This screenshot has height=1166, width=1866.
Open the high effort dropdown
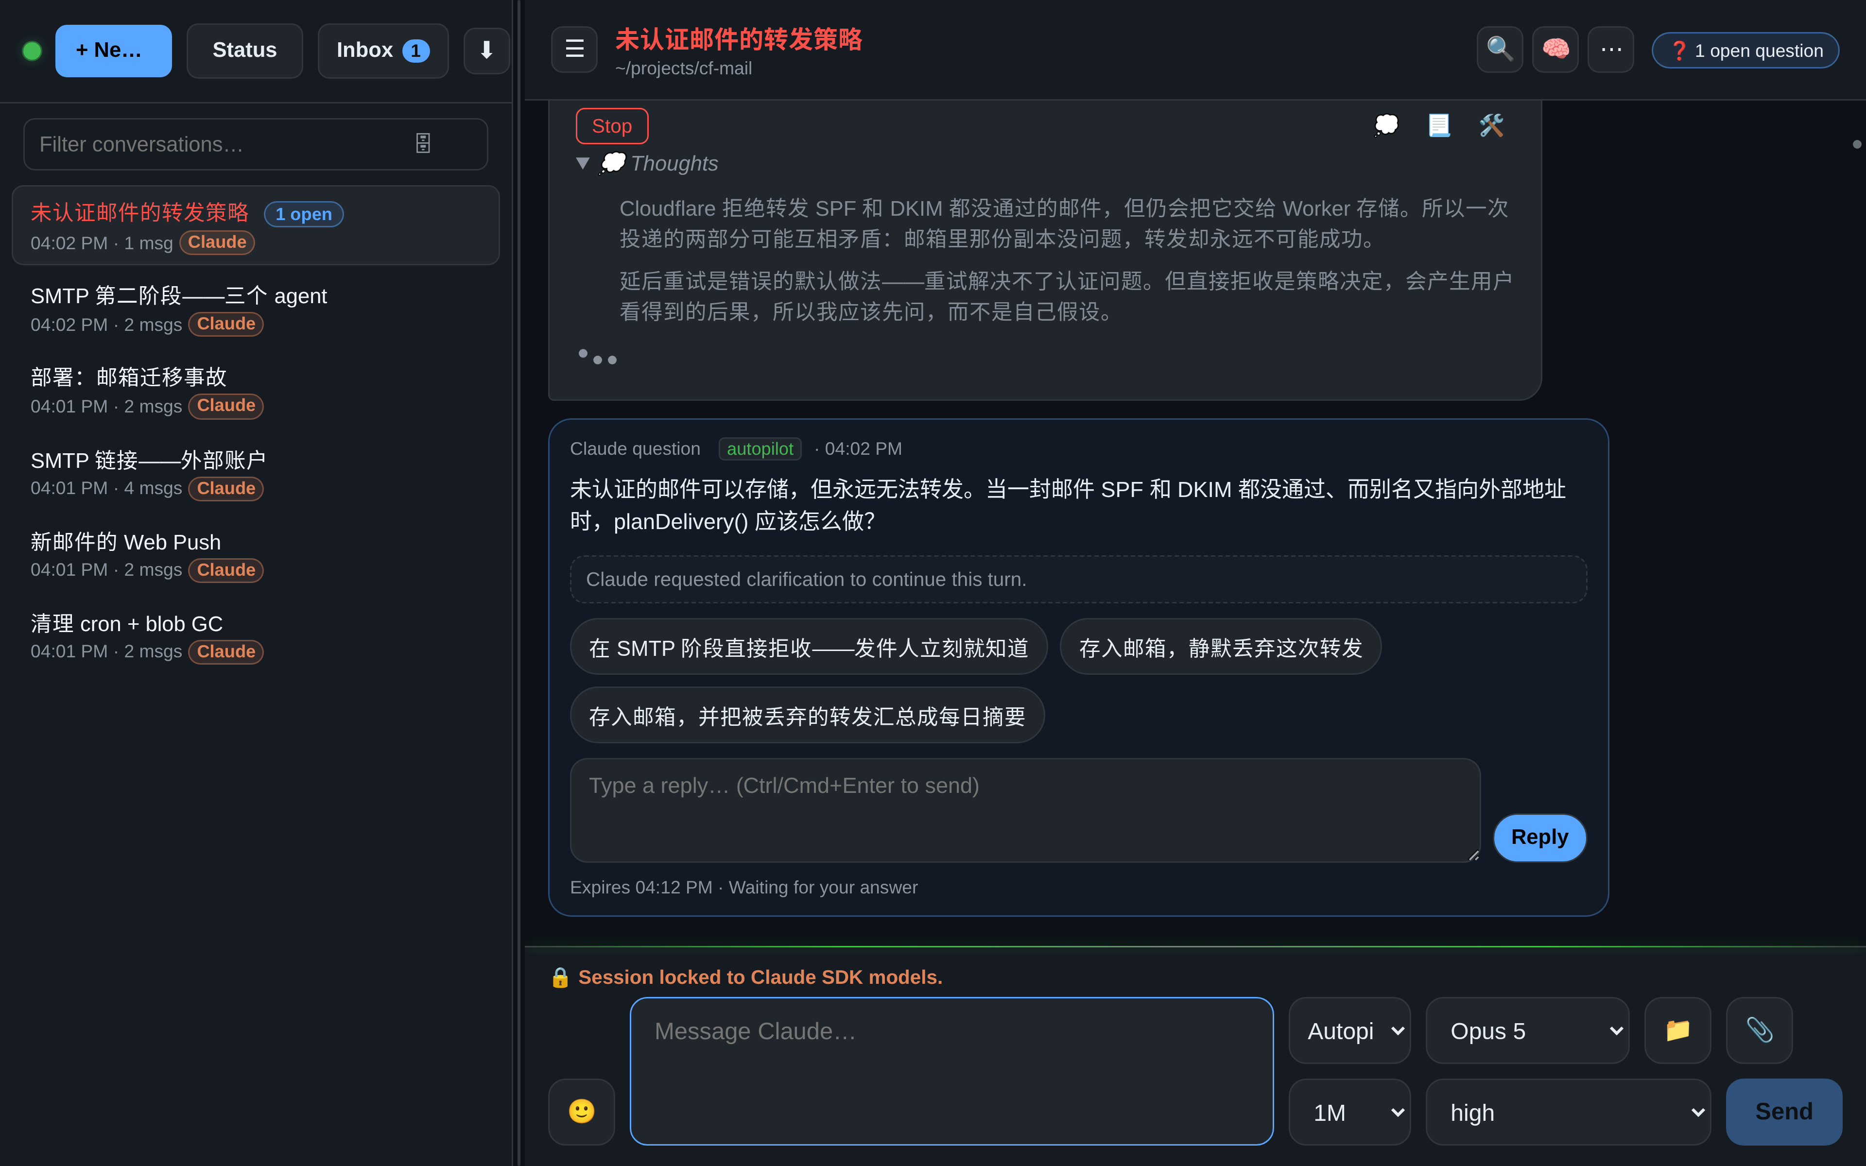[1569, 1112]
